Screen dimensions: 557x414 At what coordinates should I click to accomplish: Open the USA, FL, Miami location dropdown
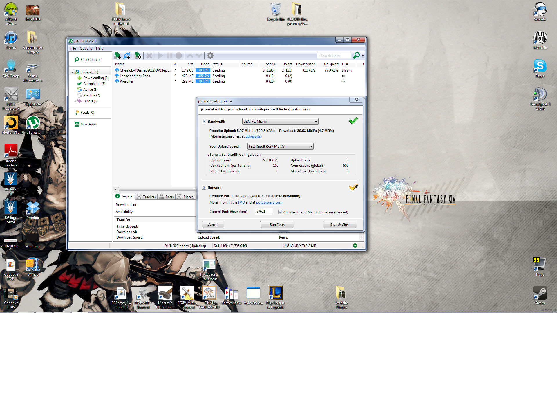tap(280, 122)
